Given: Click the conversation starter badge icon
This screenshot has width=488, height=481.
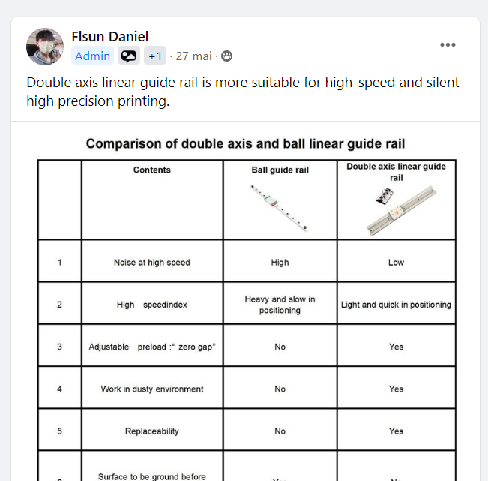Looking at the screenshot, I should [129, 56].
